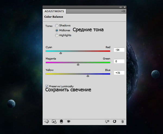
Task: Select the ADJUSTMENTS tab
Action: click(x=54, y=11)
